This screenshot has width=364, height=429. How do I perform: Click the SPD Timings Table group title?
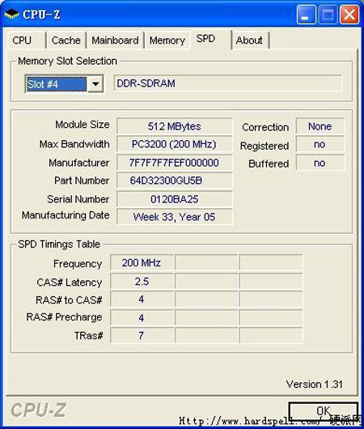tap(59, 244)
